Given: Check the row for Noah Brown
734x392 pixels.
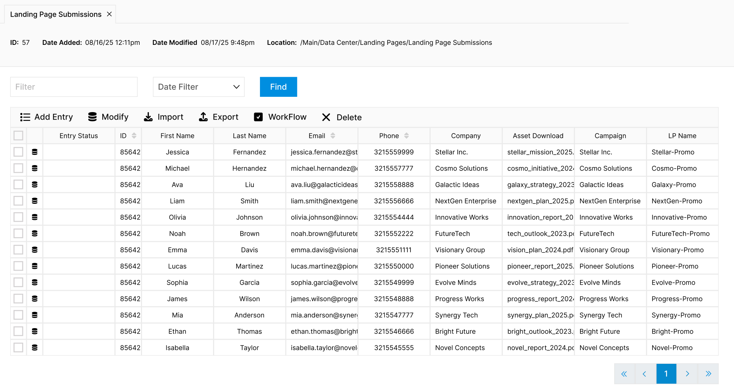Looking at the screenshot, I should point(18,233).
